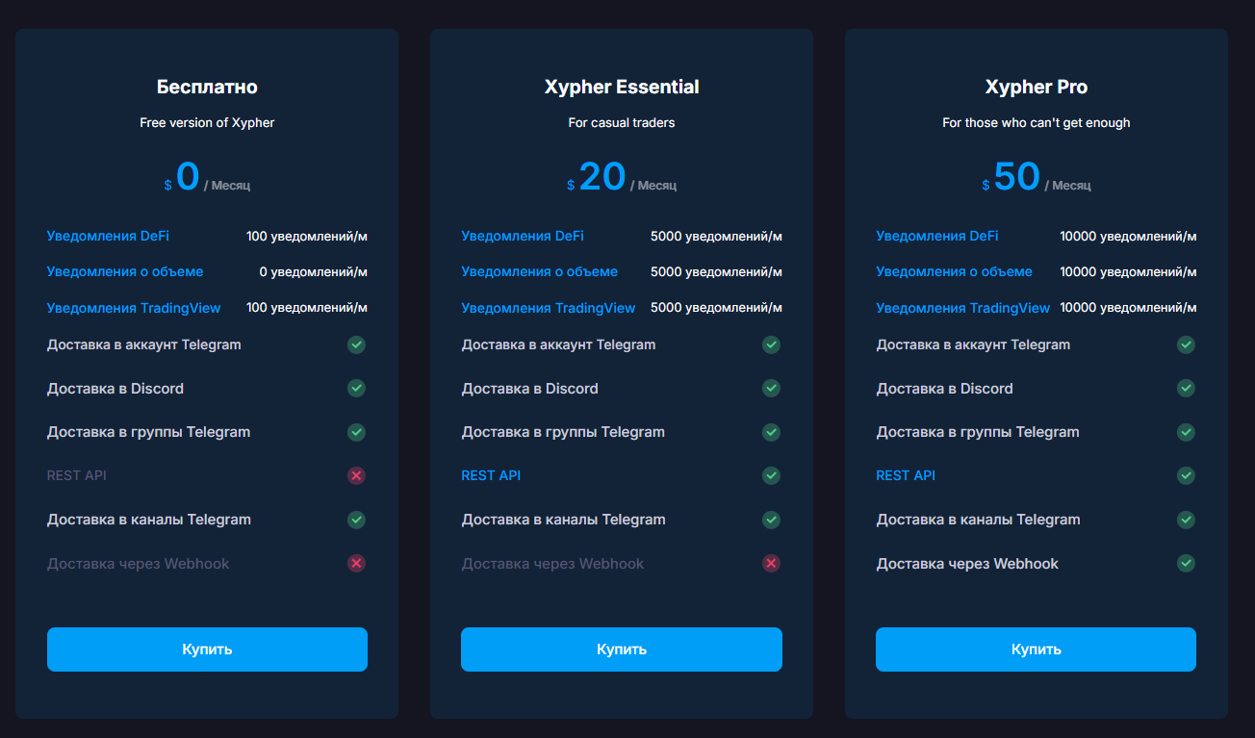Click '10000 уведомлений/м' beside о объеме in Pro

pyautogui.click(x=1129, y=272)
